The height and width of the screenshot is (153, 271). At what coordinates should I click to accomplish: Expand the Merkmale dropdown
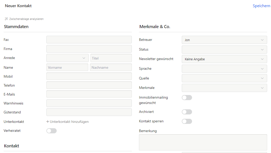pos(224,88)
